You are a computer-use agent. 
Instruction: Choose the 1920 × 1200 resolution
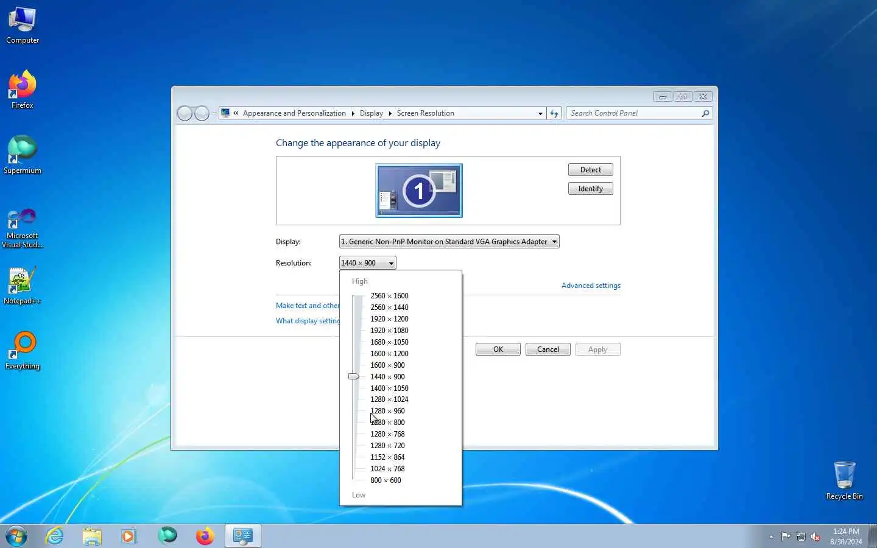[x=389, y=319]
